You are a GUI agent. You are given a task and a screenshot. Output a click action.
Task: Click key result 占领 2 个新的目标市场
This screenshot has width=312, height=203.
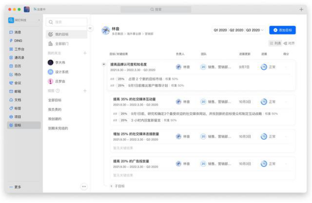click(x=145, y=79)
